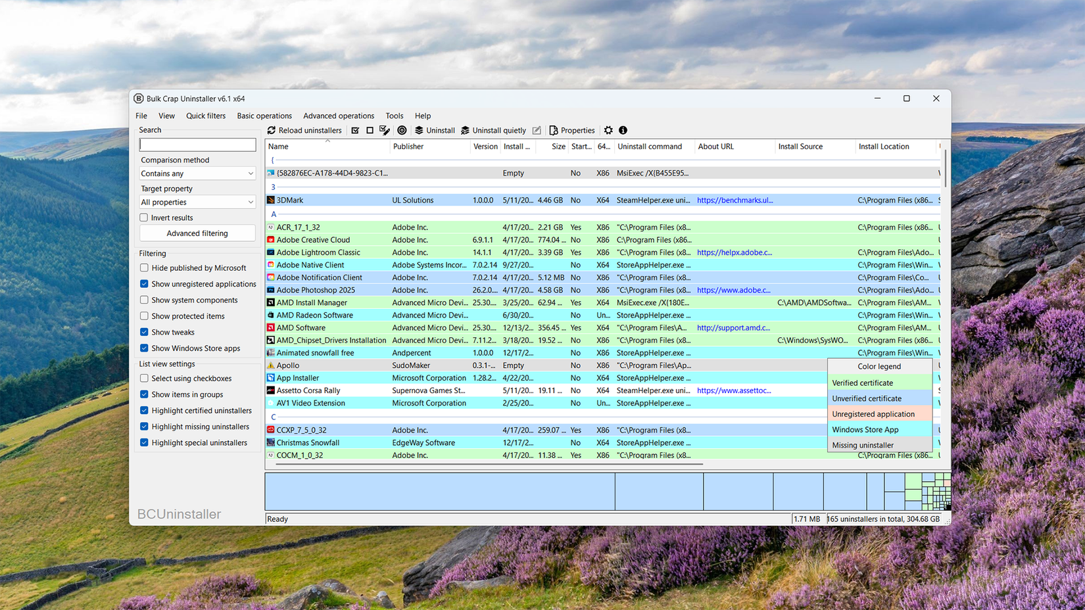Screen dimensions: 1085x610
Task: Click the Windows Store App legend color
Action: pyautogui.click(x=880, y=430)
